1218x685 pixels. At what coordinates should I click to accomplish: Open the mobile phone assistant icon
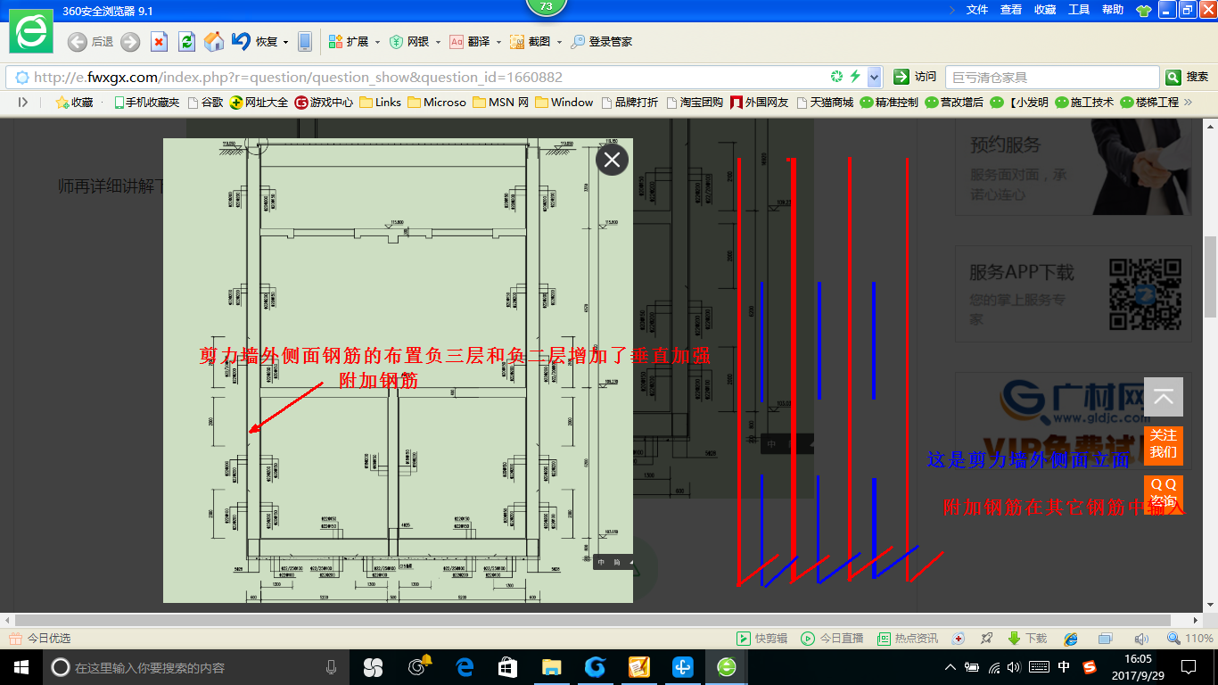(305, 42)
